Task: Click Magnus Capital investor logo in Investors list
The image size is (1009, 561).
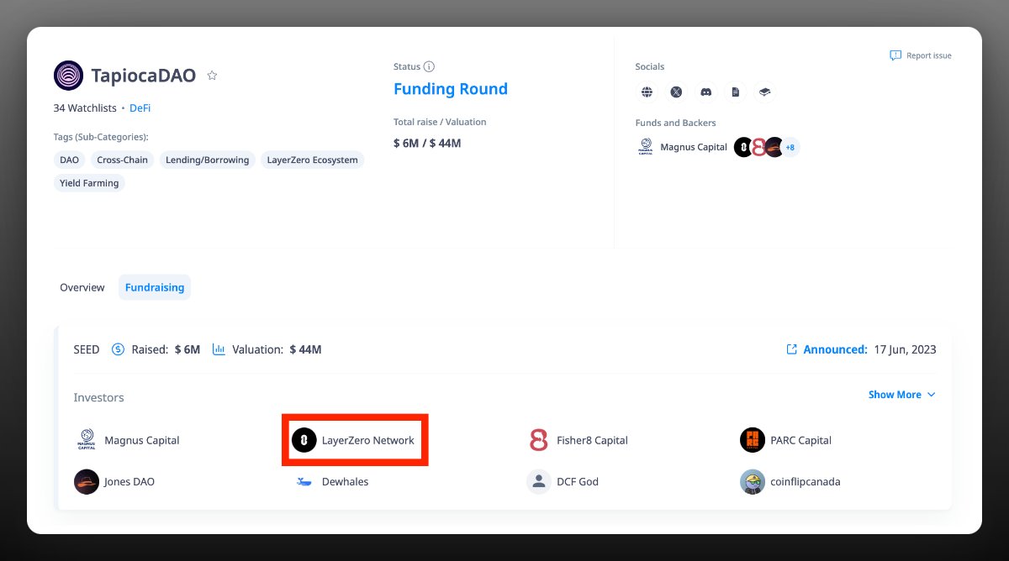Action: coord(86,440)
